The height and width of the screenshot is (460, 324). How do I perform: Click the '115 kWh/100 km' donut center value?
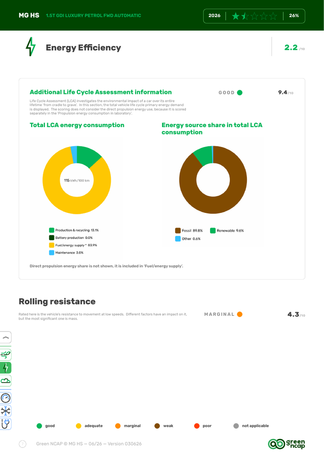coord(77,181)
